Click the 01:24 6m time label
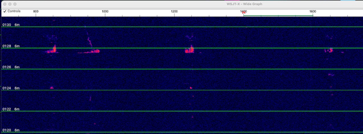The width and height of the screenshot is (363, 134). point(11,88)
